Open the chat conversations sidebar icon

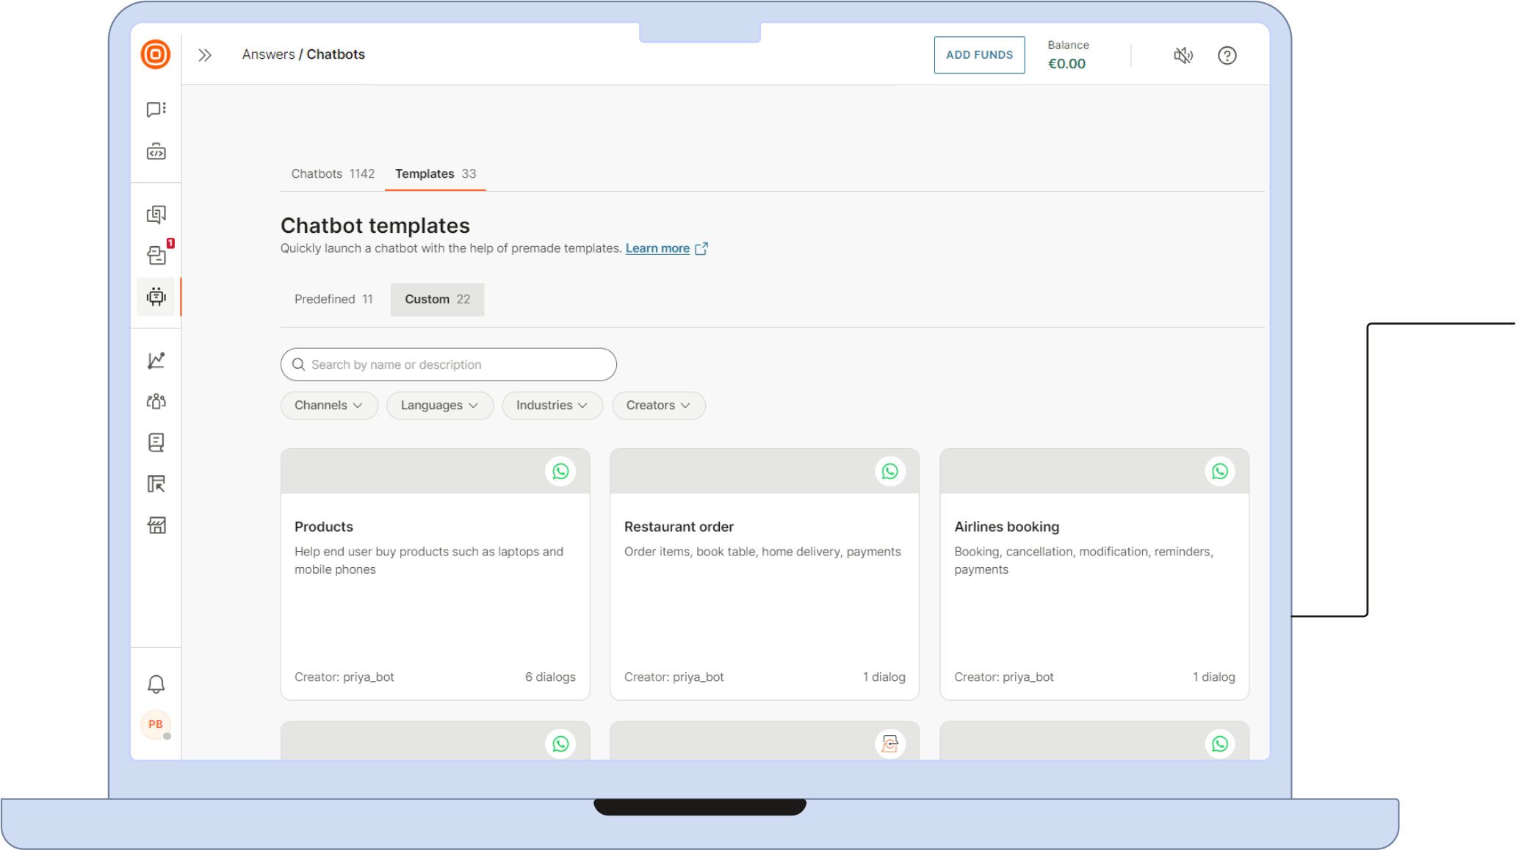coord(156,109)
